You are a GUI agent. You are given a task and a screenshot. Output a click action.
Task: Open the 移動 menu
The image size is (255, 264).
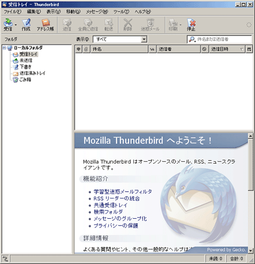point(73,12)
